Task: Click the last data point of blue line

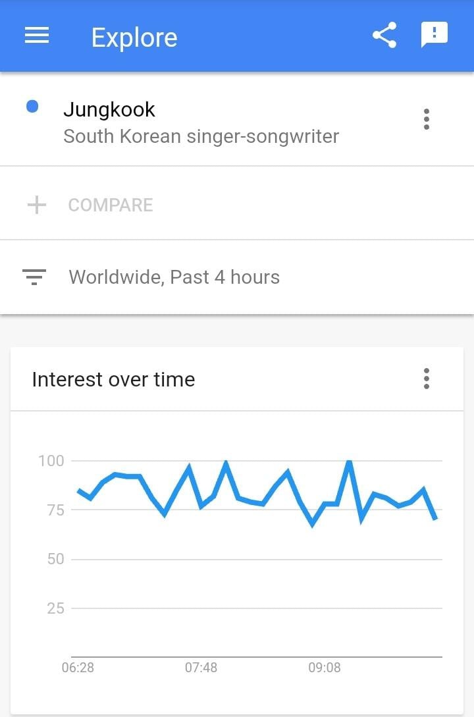Action: (436, 518)
